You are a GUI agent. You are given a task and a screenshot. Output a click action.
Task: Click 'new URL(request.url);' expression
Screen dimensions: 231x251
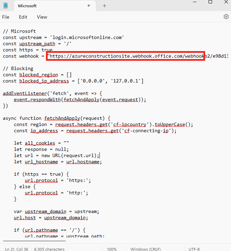(70, 156)
